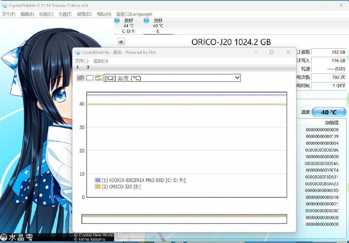The width and height of the screenshot is (349, 243).
Task: Open the © Crystal Dew World link
Action: click(x=94, y=235)
